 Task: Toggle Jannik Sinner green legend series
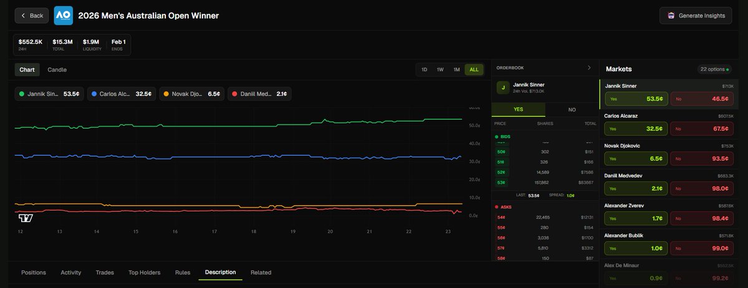pos(49,94)
